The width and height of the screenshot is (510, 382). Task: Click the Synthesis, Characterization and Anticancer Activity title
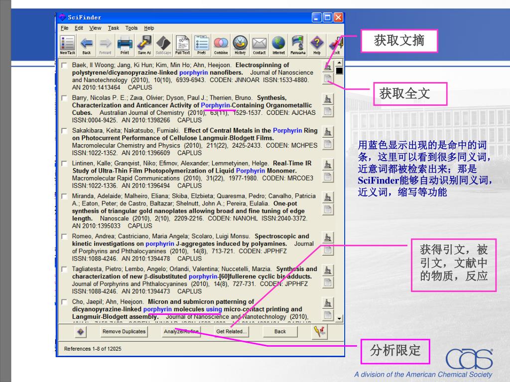coord(192,105)
